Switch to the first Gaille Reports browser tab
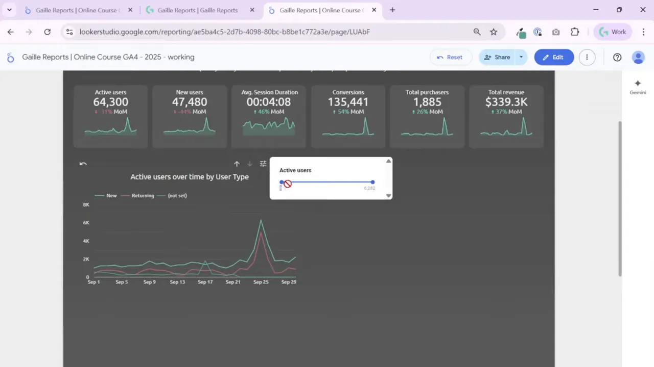The height and width of the screenshot is (367, 654). [x=77, y=10]
